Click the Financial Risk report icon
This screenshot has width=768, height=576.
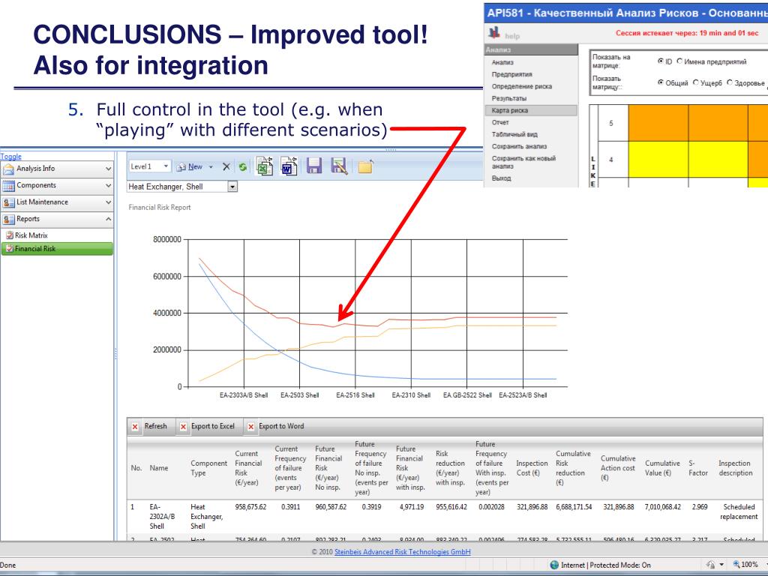tap(9, 249)
